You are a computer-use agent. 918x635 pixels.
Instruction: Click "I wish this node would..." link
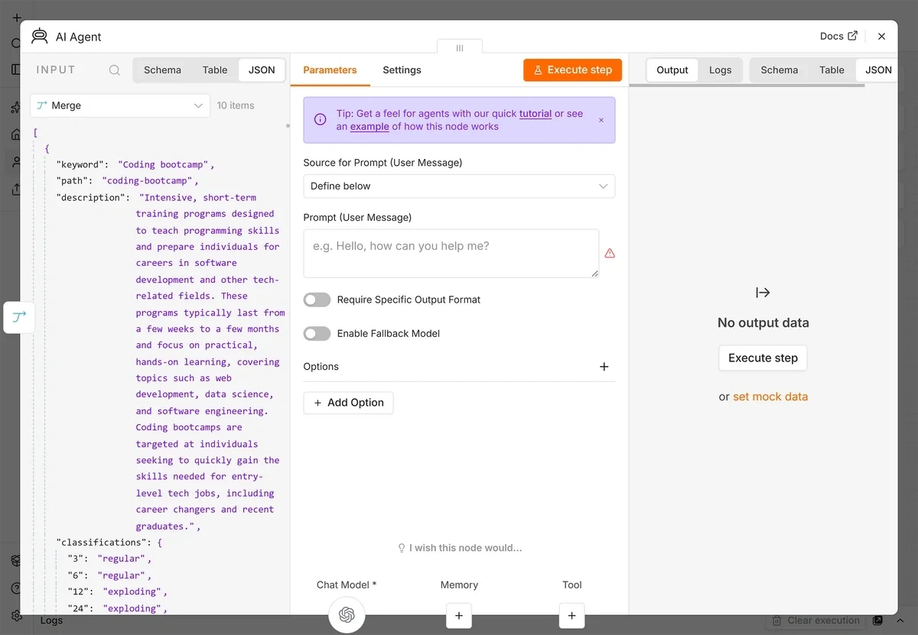coord(460,548)
